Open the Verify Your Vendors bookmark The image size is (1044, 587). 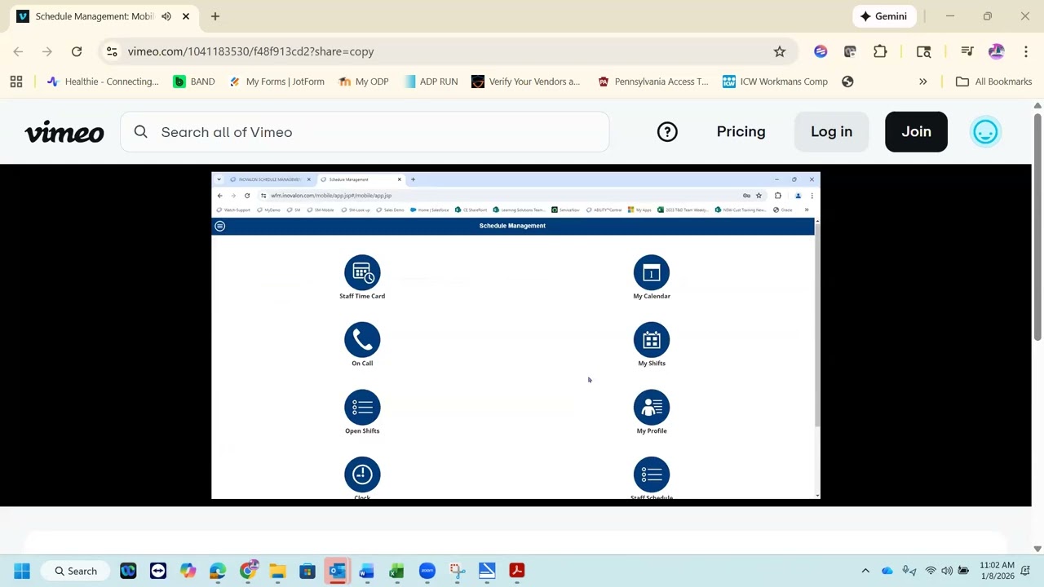pyautogui.click(x=526, y=82)
